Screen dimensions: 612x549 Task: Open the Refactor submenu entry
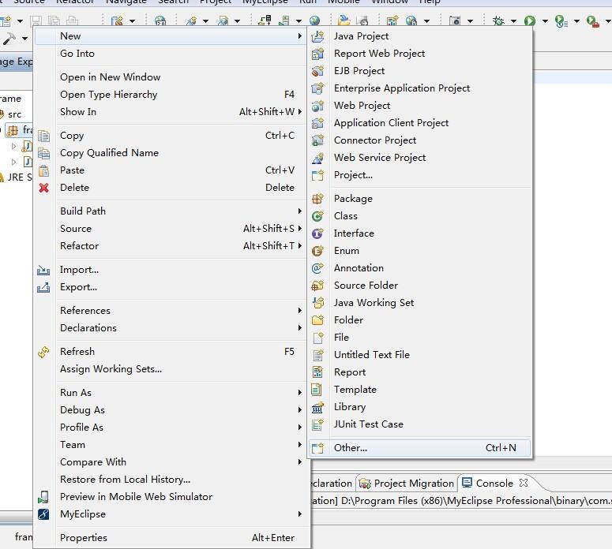170,246
